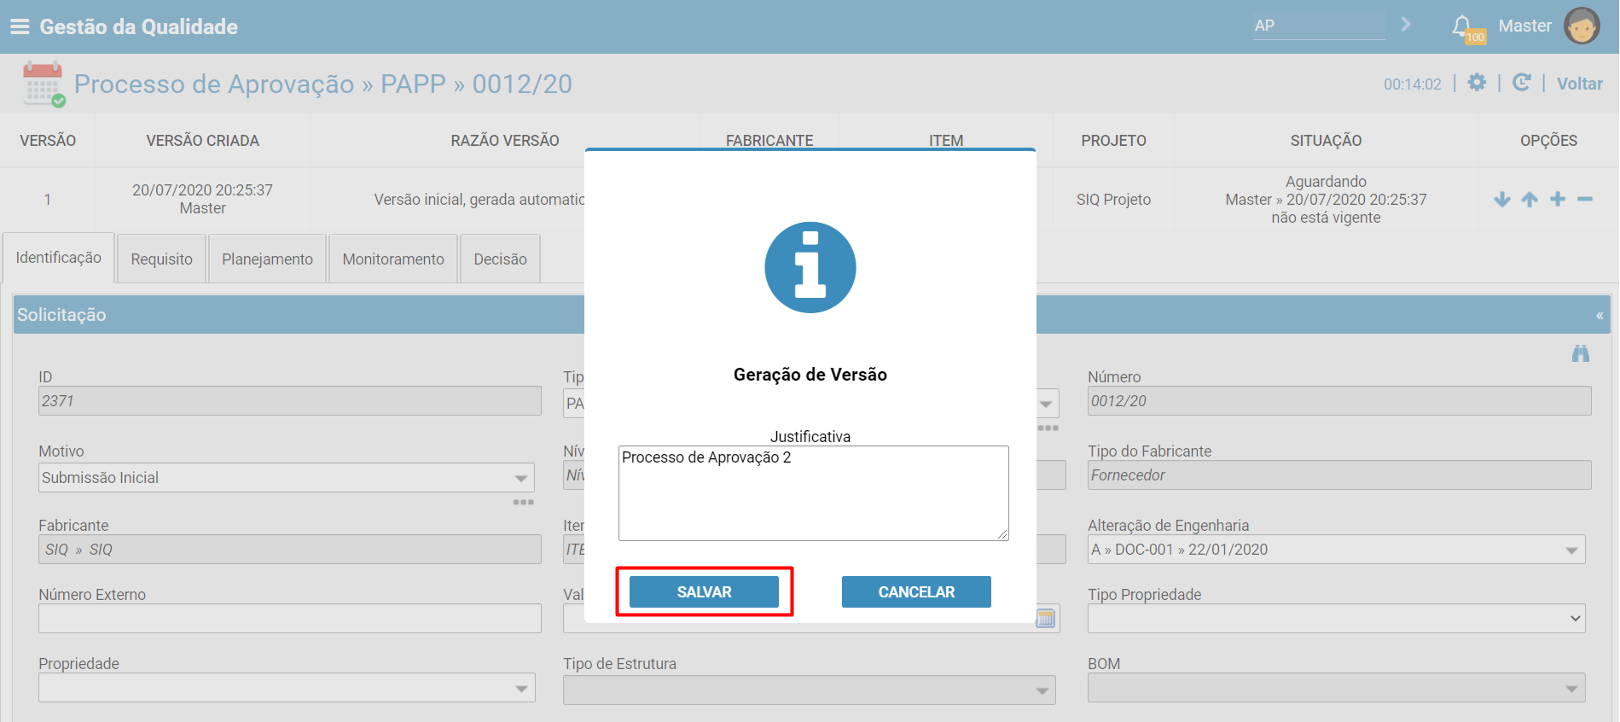Viewport: 1620px width, 722px height.
Task: Switch to the Monitoramento tab
Action: pos(393,259)
